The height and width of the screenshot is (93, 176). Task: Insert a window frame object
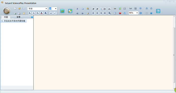pos(115,13)
